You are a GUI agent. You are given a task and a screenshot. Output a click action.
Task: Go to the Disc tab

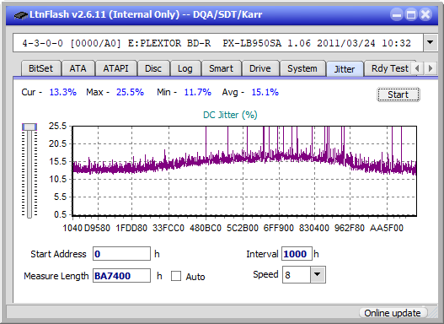point(153,68)
